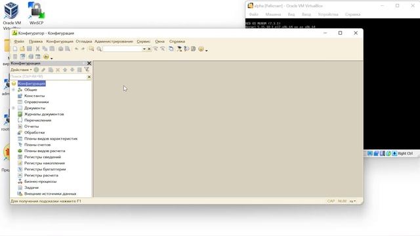Select Планы счетов in the tree

click(37, 145)
